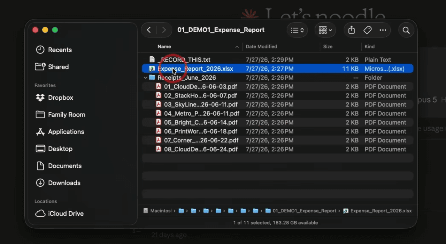Select the 06_PrintWor… PDF file

277,131
